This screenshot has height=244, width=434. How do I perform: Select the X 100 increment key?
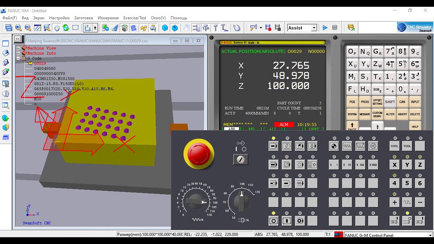point(360,165)
